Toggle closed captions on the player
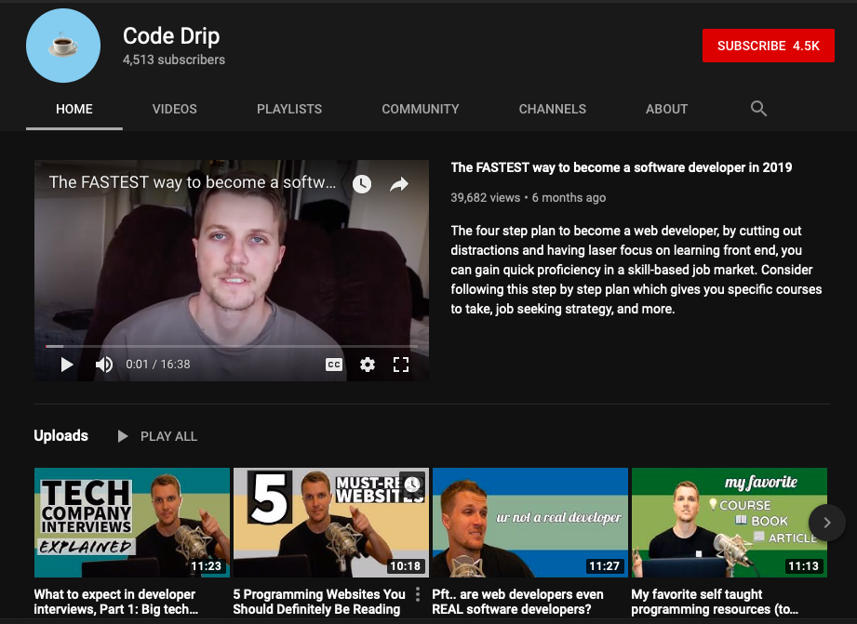Image resolution: width=857 pixels, height=624 pixels. 334,365
